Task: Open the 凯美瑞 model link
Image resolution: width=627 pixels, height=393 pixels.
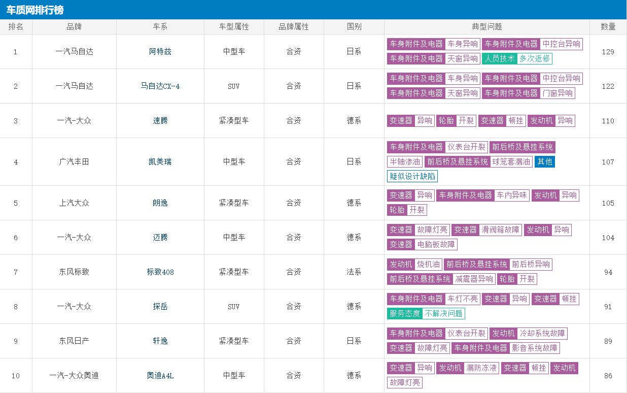Action: click(160, 162)
